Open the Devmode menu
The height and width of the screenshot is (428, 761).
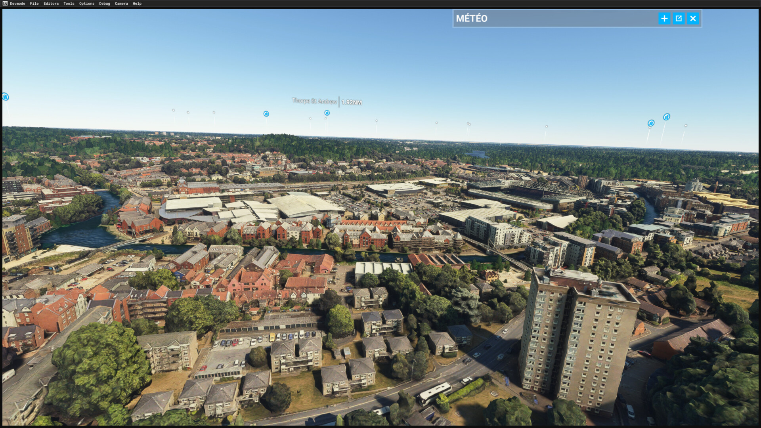(x=17, y=4)
